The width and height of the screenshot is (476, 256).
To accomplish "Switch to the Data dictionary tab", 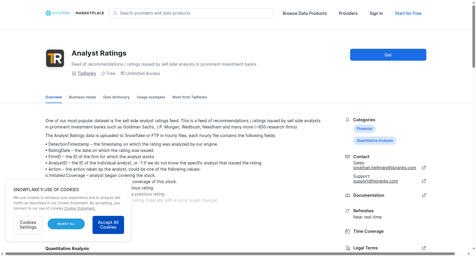I will click(116, 97).
